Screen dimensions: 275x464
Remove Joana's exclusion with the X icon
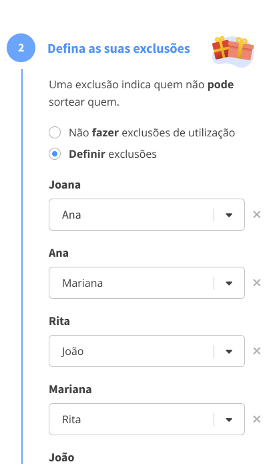point(257,215)
